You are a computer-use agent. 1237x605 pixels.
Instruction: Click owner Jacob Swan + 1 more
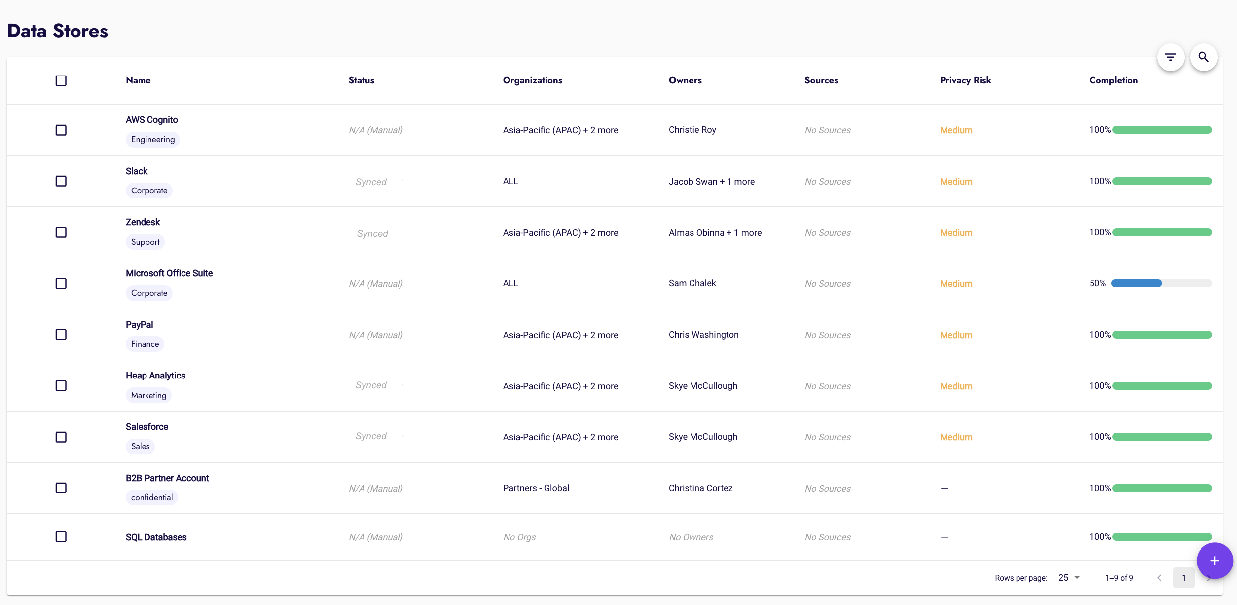tap(712, 182)
